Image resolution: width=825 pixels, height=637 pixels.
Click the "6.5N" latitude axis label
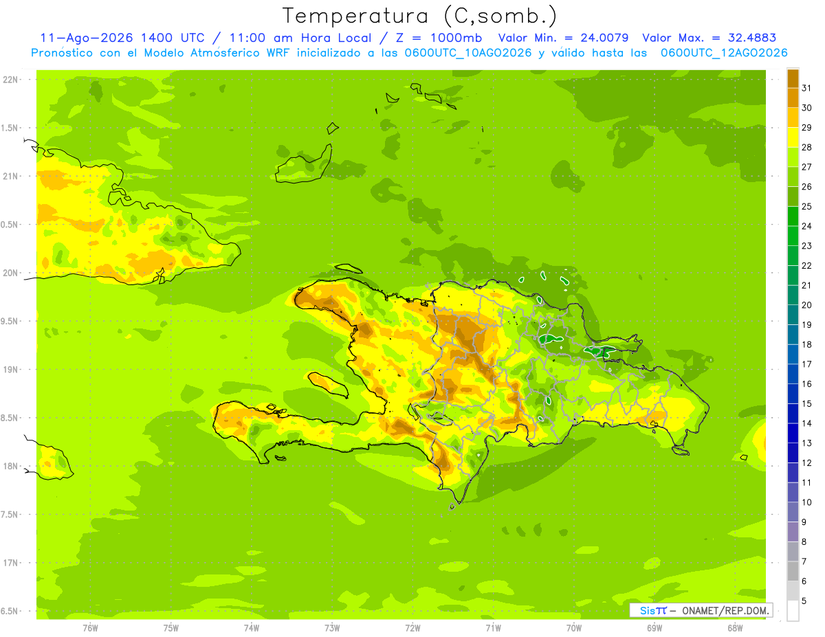coord(10,611)
